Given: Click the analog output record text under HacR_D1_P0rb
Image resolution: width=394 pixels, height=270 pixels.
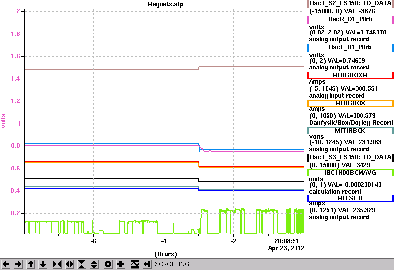Looking at the screenshot, I should pyautogui.click(x=339, y=39).
